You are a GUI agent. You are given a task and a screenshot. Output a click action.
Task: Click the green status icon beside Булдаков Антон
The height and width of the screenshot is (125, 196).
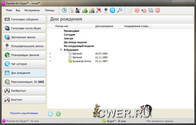(70, 61)
